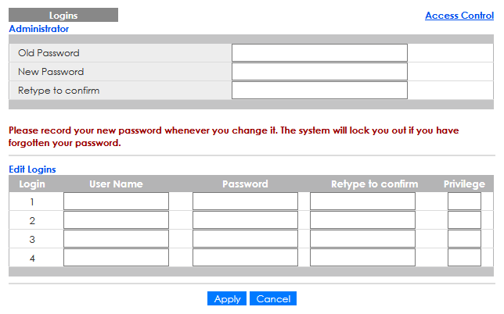This screenshot has height=314, width=504.
Task: Select Privilege field for login 2
Action: [x=464, y=220]
